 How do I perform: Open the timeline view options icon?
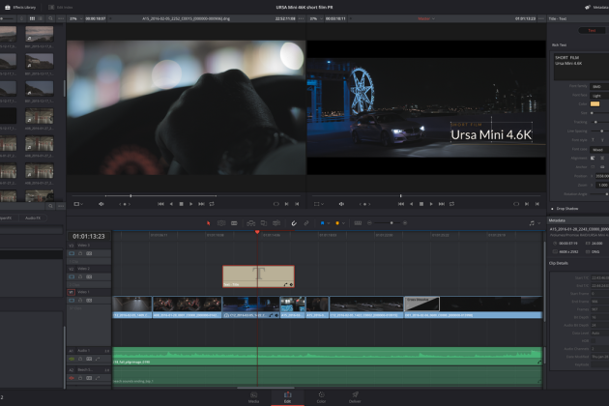[x=358, y=223]
